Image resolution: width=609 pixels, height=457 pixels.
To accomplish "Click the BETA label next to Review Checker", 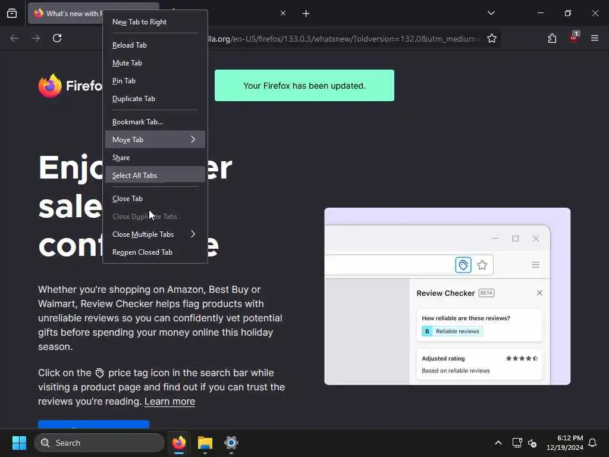I will click(486, 293).
